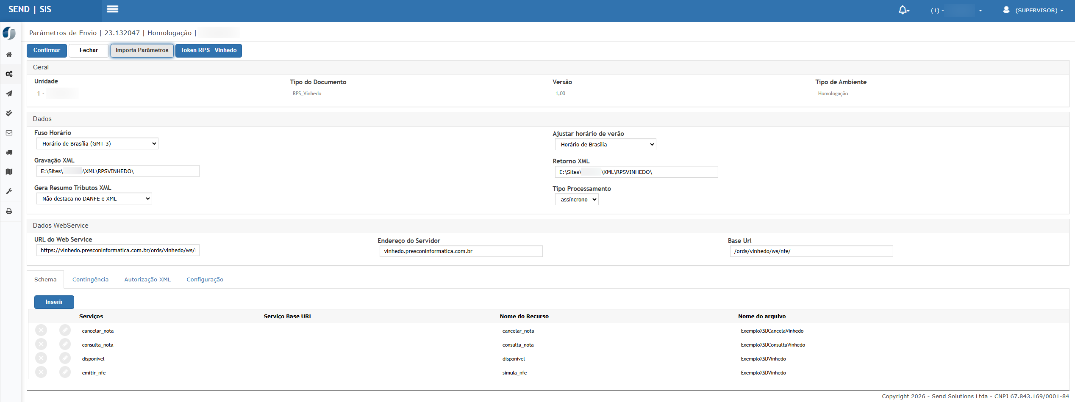Screen dimensions: 1075x402
Task: Expand the Tipo Processamento dropdown
Action: (x=576, y=200)
